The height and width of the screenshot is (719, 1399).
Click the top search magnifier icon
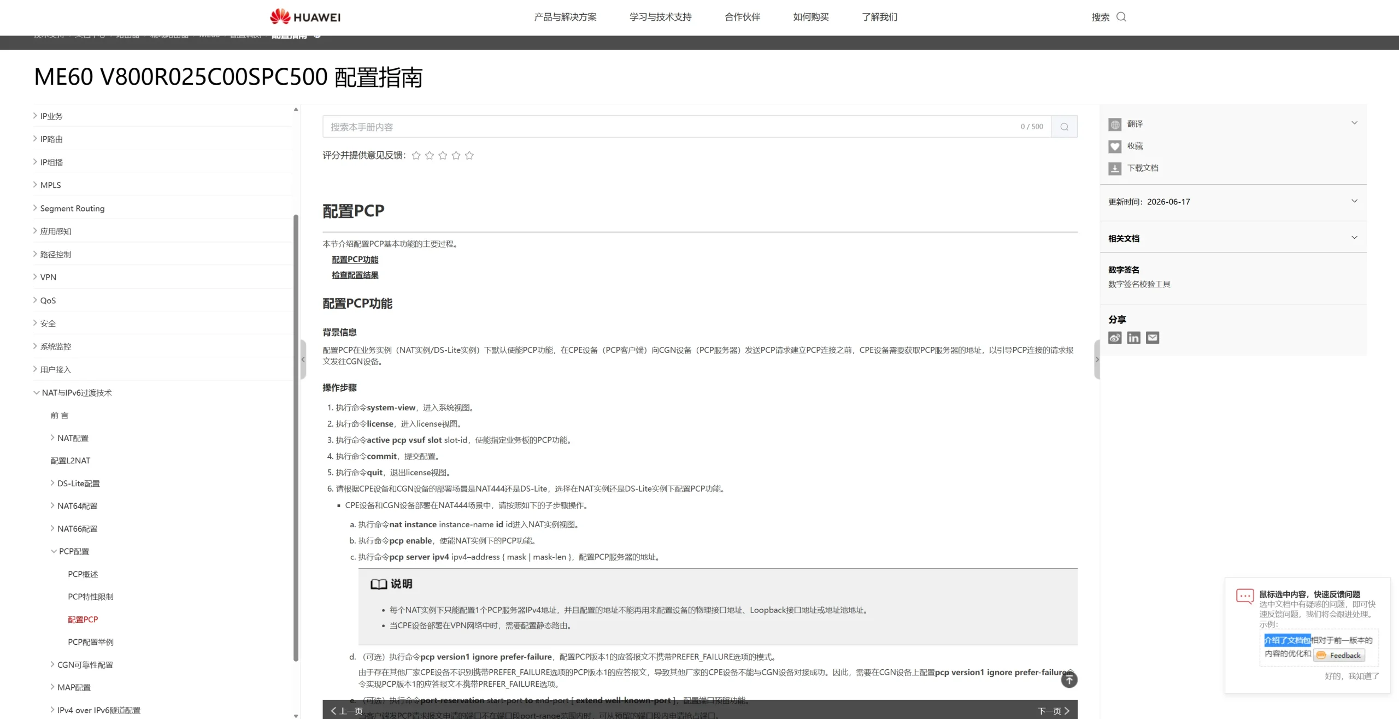pyautogui.click(x=1121, y=17)
